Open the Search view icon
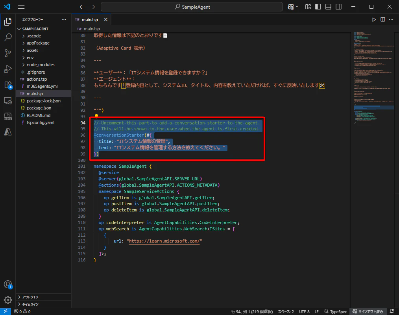The image size is (399, 315). point(7,37)
